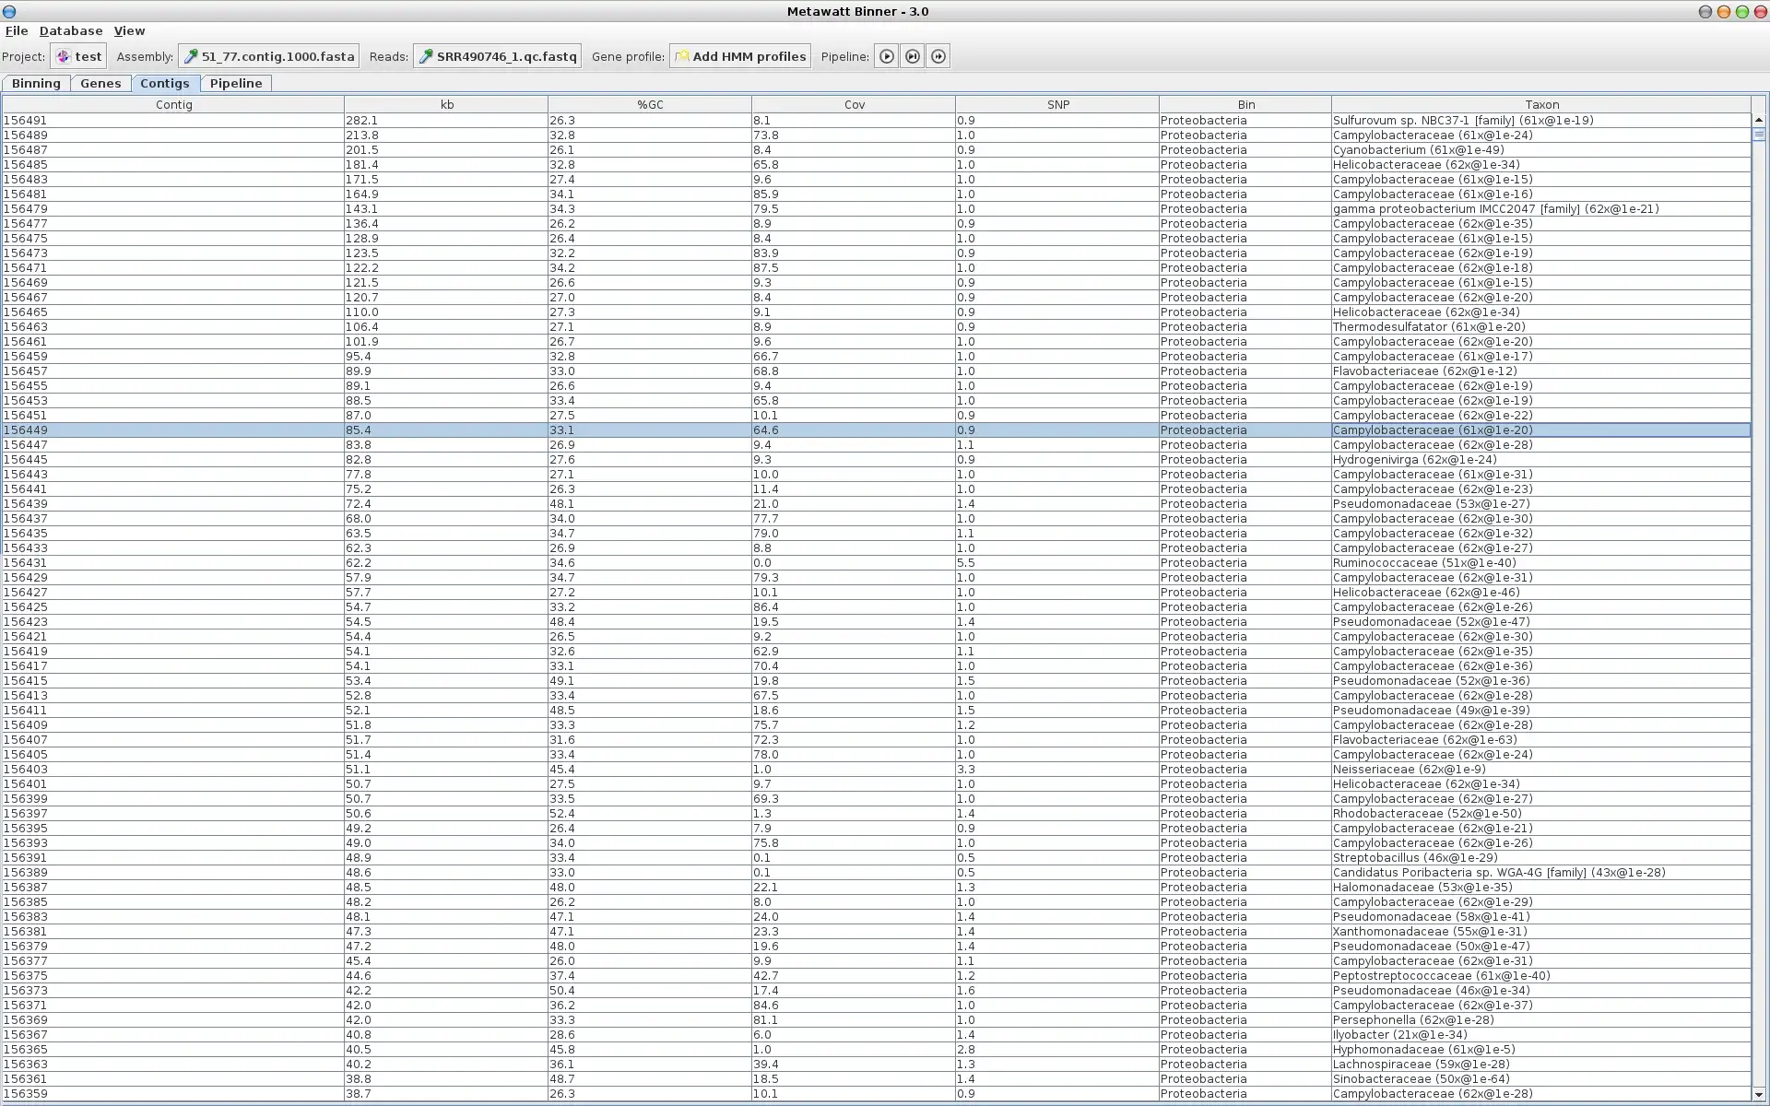Click the window menu icon in title bar
Viewport: 1770px width, 1106px height.
point(9,12)
